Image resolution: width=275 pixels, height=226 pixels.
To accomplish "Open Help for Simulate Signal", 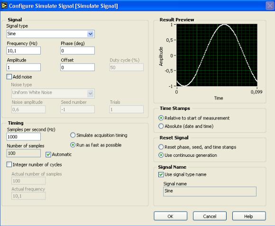I will click(x=249, y=216).
